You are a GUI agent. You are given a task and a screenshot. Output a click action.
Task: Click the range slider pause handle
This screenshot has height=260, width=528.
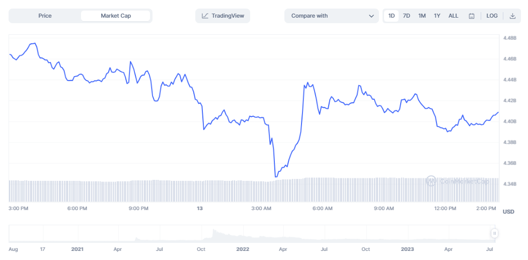[x=495, y=233]
